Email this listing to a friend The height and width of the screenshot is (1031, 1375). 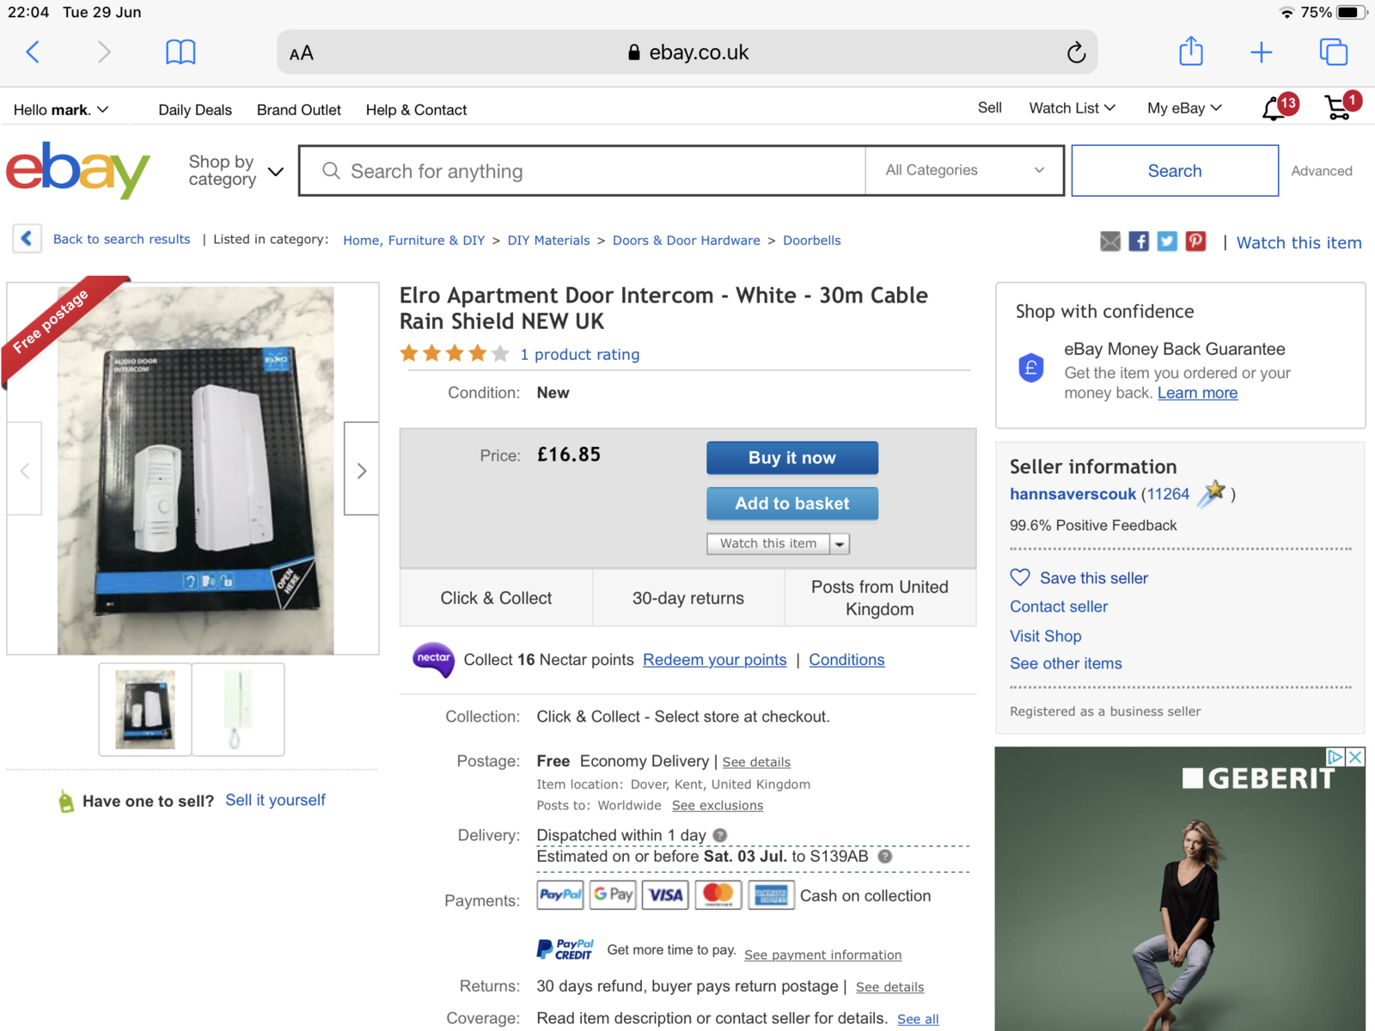1110,241
